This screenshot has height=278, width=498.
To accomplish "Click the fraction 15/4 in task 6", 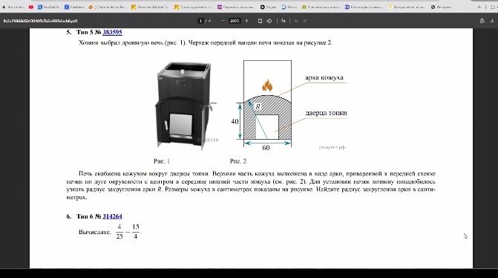I will [136, 232].
